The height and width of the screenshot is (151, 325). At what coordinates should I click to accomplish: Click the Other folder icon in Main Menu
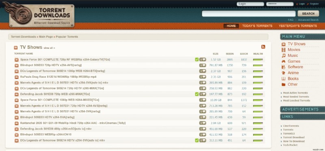284,85
